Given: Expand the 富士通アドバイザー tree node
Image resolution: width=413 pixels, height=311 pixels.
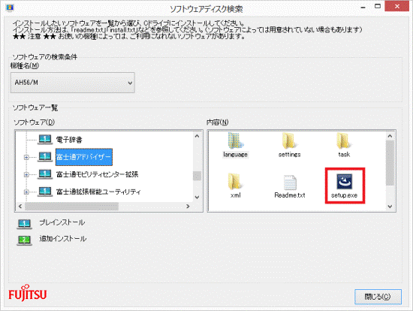Looking at the screenshot, I should tap(26, 157).
